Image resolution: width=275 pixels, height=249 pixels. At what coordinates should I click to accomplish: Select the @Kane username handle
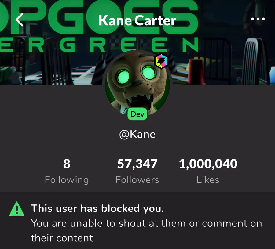point(137,135)
